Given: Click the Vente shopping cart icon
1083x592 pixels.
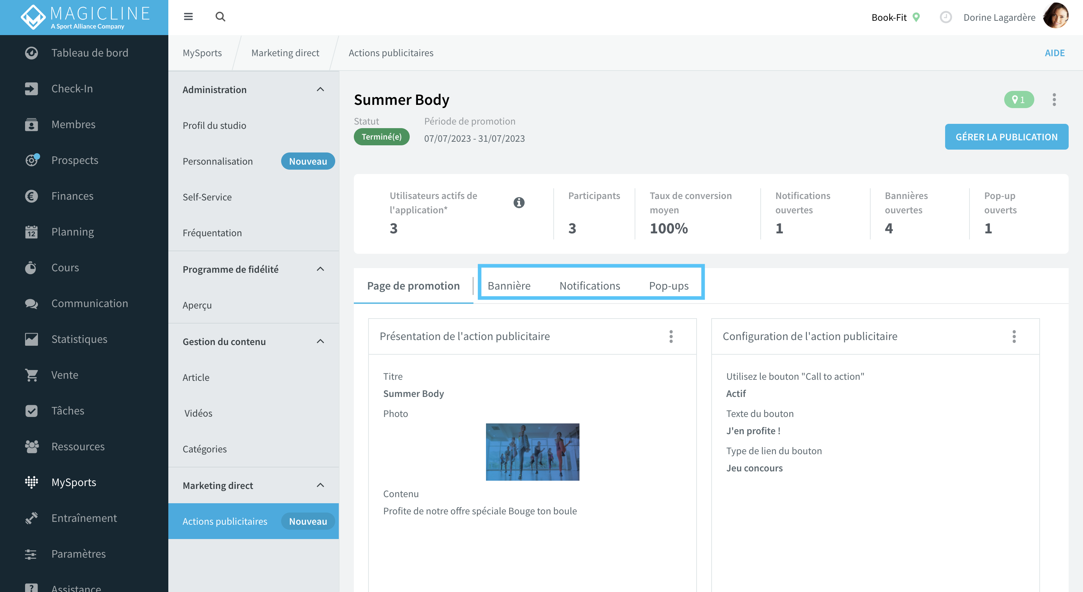Looking at the screenshot, I should tap(32, 375).
